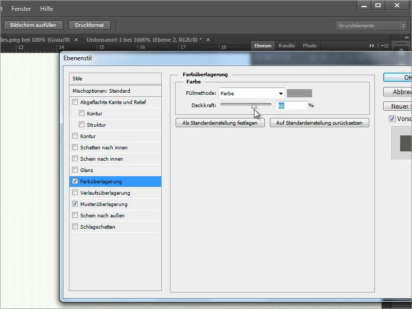Viewport: 412px width, 309px height.
Task: Click Bildschirm ausfüllen button
Action: 33,25
